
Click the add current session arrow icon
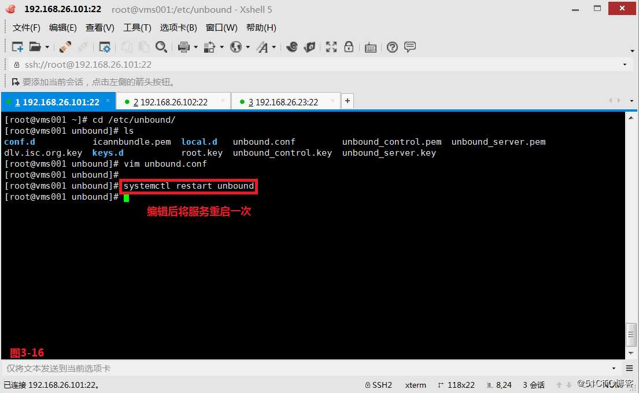[16, 82]
